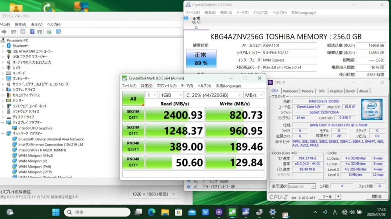Click the 閉じる button in CPU-Z

(377, 197)
